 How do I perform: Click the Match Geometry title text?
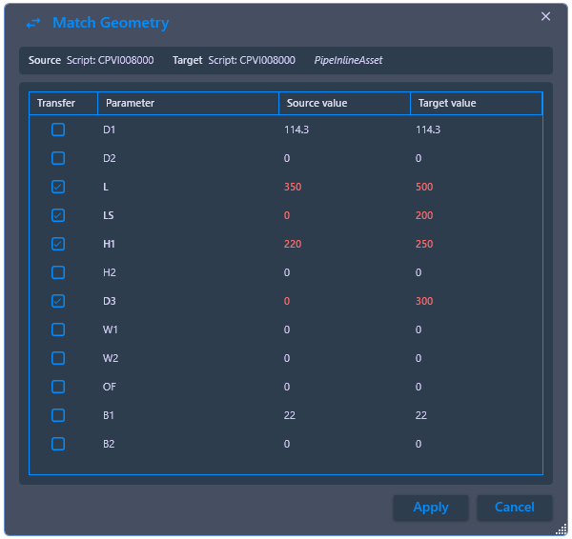[111, 23]
